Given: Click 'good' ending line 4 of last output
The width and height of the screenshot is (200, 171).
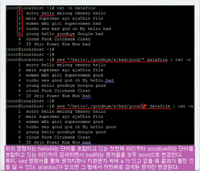Looking at the screenshot, I should tap(111, 127).
